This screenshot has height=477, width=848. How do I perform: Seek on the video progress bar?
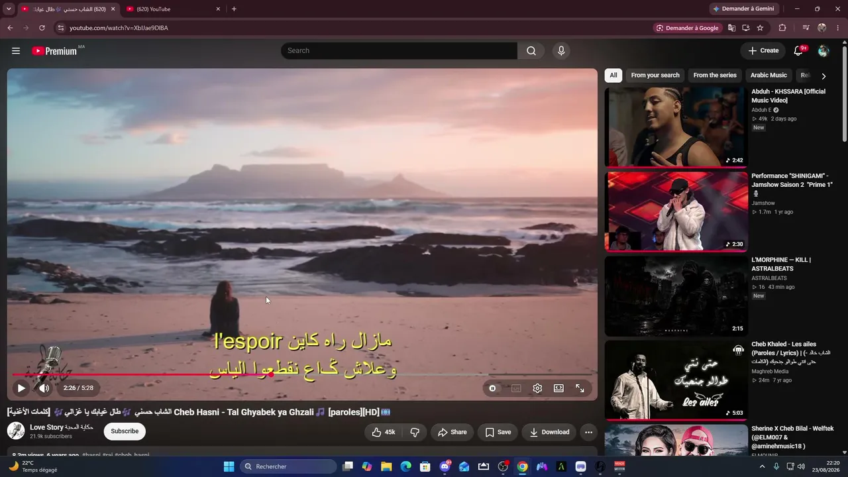click(x=302, y=375)
